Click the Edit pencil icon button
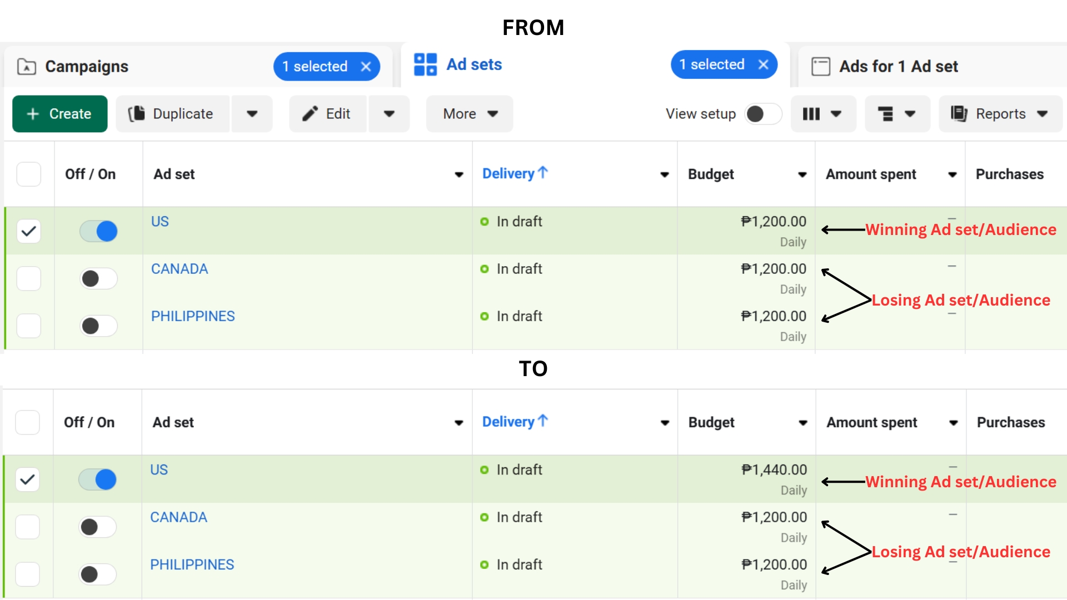This screenshot has height=600, width=1067. point(328,114)
